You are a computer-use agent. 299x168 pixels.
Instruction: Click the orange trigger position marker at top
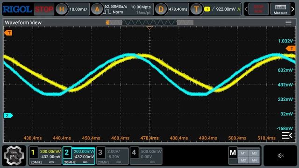[x=149, y=28]
